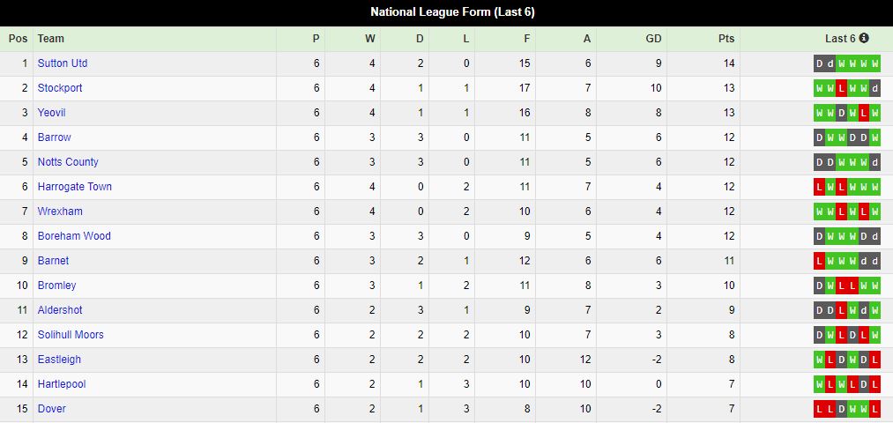Click the Team column header

[51, 39]
